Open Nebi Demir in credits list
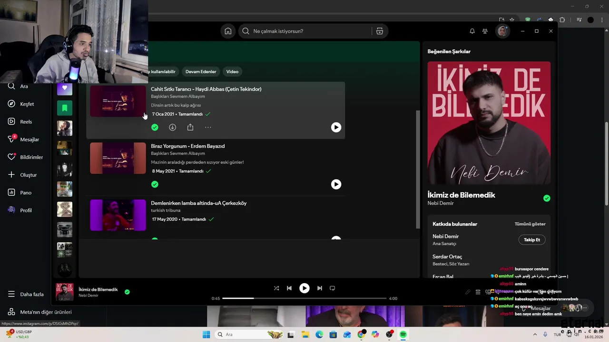The height and width of the screenshot is (342, 609). pos(445,236)
